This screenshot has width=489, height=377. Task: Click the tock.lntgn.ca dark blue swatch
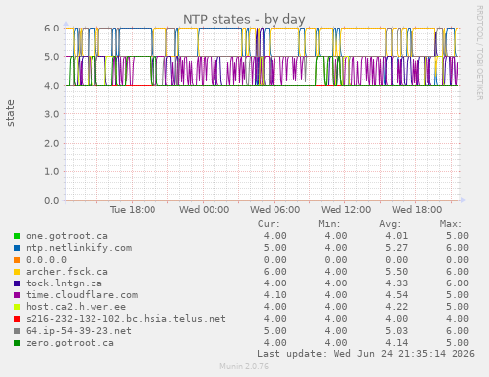pos(17,283)
